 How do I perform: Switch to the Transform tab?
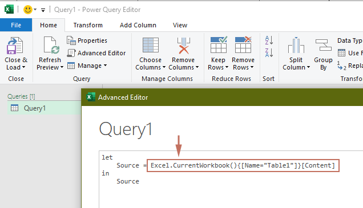click(x=88, y=25)
